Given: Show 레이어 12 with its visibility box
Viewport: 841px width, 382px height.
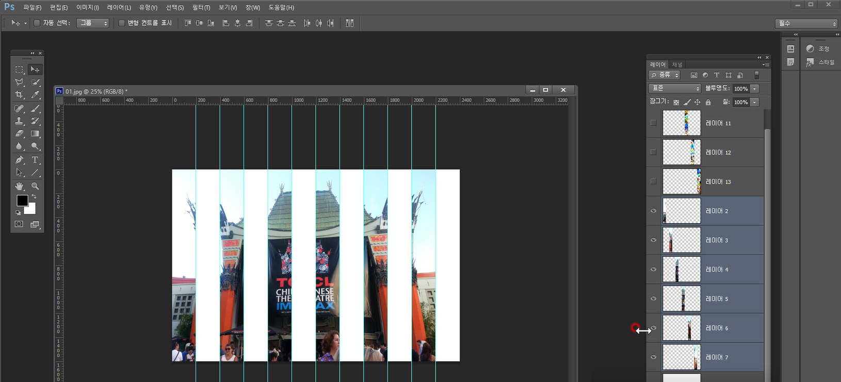Looking at the screenshot, I should 654,152.
